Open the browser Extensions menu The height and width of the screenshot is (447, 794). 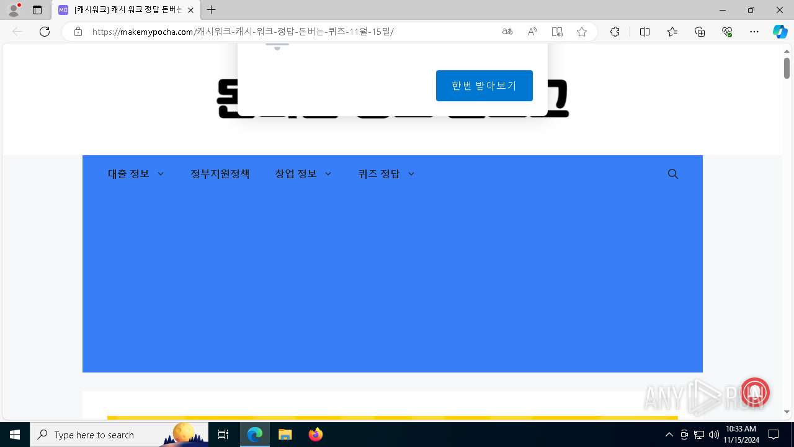tap(615, 32)
